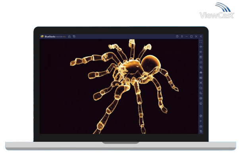Click the two-overlapping-rectangles sidebar icon

[x=201, y=93]
